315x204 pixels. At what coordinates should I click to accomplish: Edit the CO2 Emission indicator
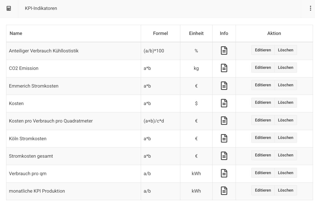(263, 68)
